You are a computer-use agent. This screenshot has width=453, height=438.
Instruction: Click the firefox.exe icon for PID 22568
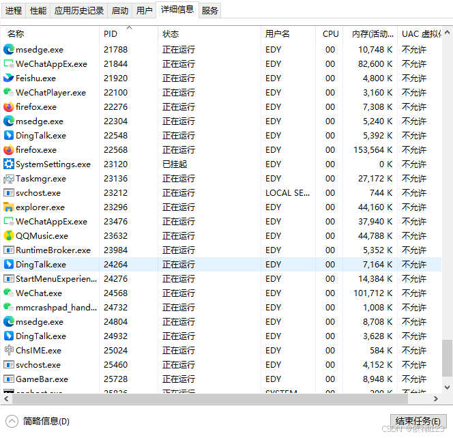tap(9, 149)
